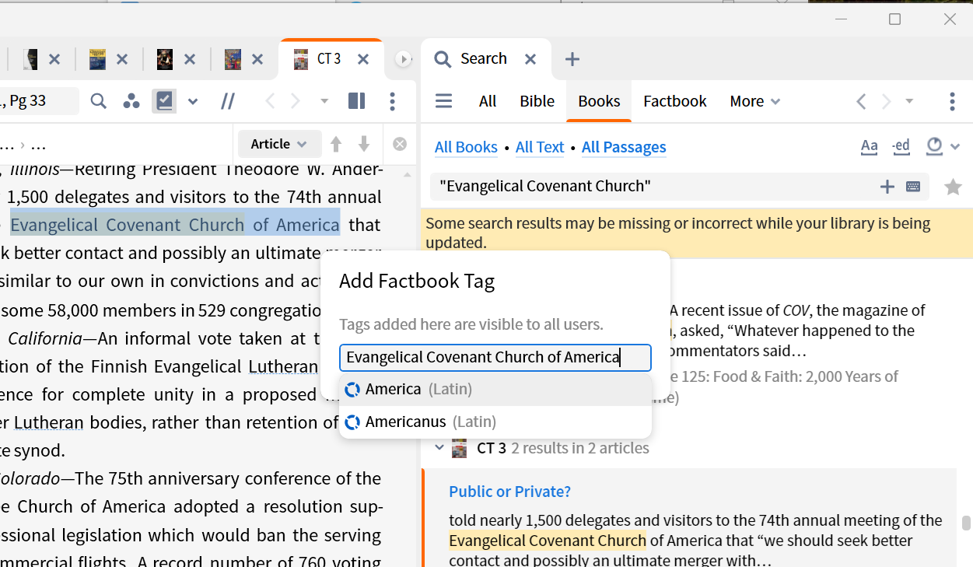Select the Factbook search type
973x567 pixels.
pos(675,101)
